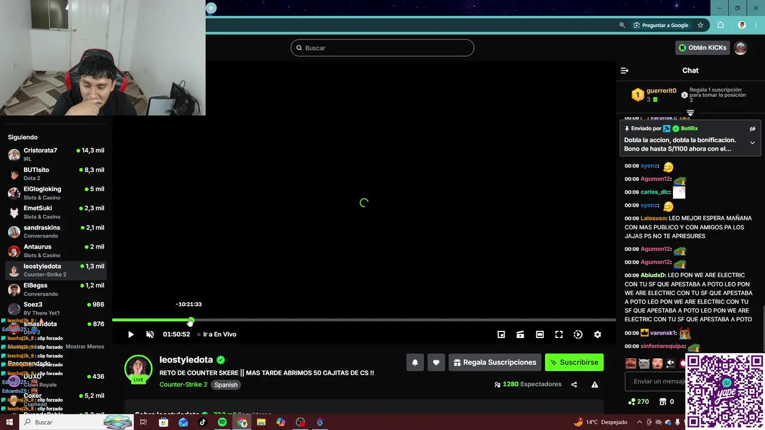
Task: Open the Windows Start menu
Action: coord(9,422)
